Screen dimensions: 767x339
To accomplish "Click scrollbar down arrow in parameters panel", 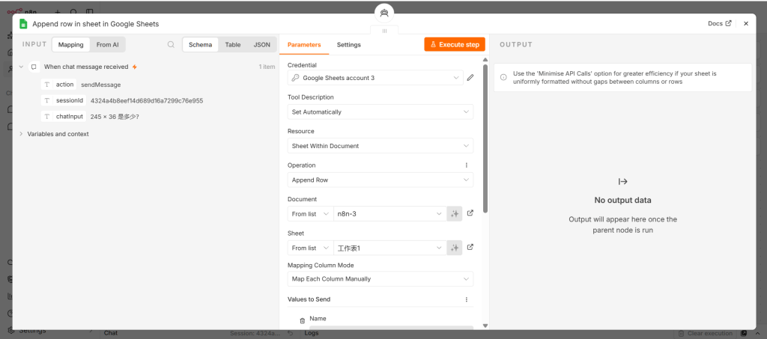I will click(x=485, y=326).
